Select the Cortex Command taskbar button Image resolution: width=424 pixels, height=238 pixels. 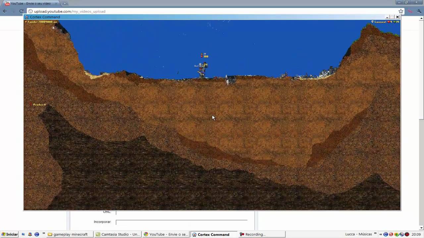(214, 234)
